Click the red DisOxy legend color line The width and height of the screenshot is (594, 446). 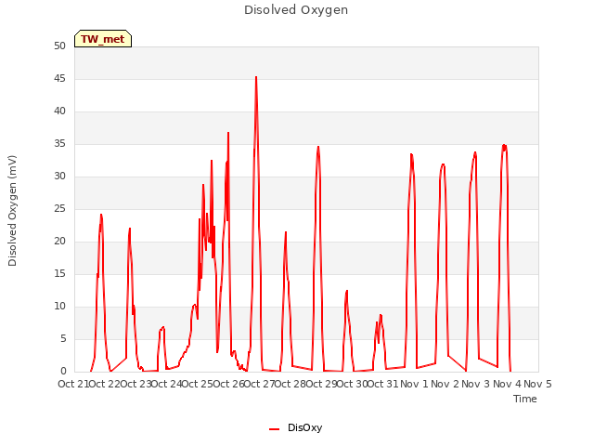275,429
